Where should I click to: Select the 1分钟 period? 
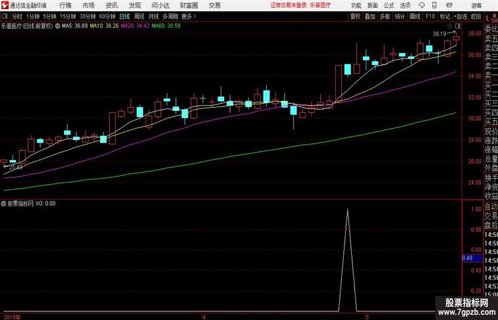[32, 16]
